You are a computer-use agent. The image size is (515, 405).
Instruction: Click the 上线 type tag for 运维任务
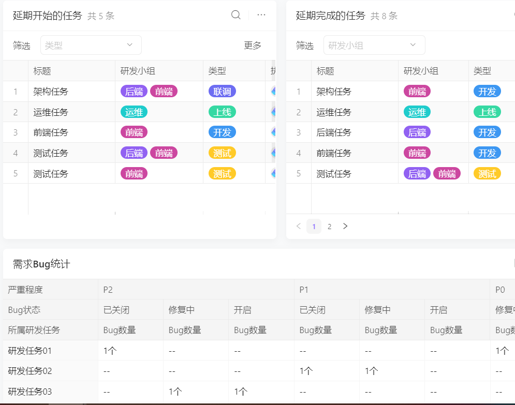click(x=222, y=112)
